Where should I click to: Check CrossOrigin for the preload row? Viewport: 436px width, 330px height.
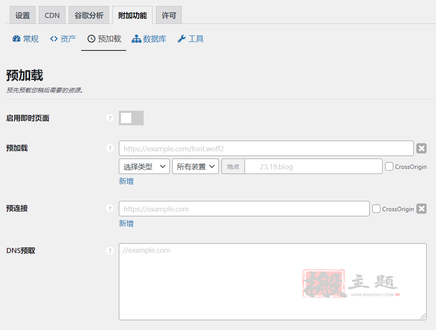[x=389, y=167]
